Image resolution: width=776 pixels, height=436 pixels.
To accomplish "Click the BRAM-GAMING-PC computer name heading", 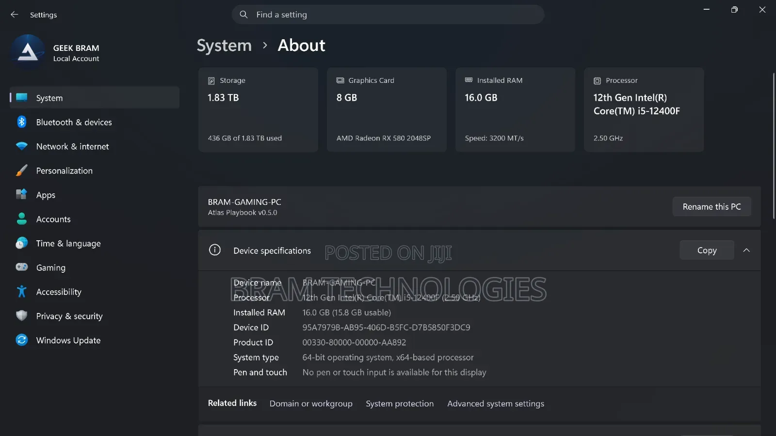I will click(244, 202).
